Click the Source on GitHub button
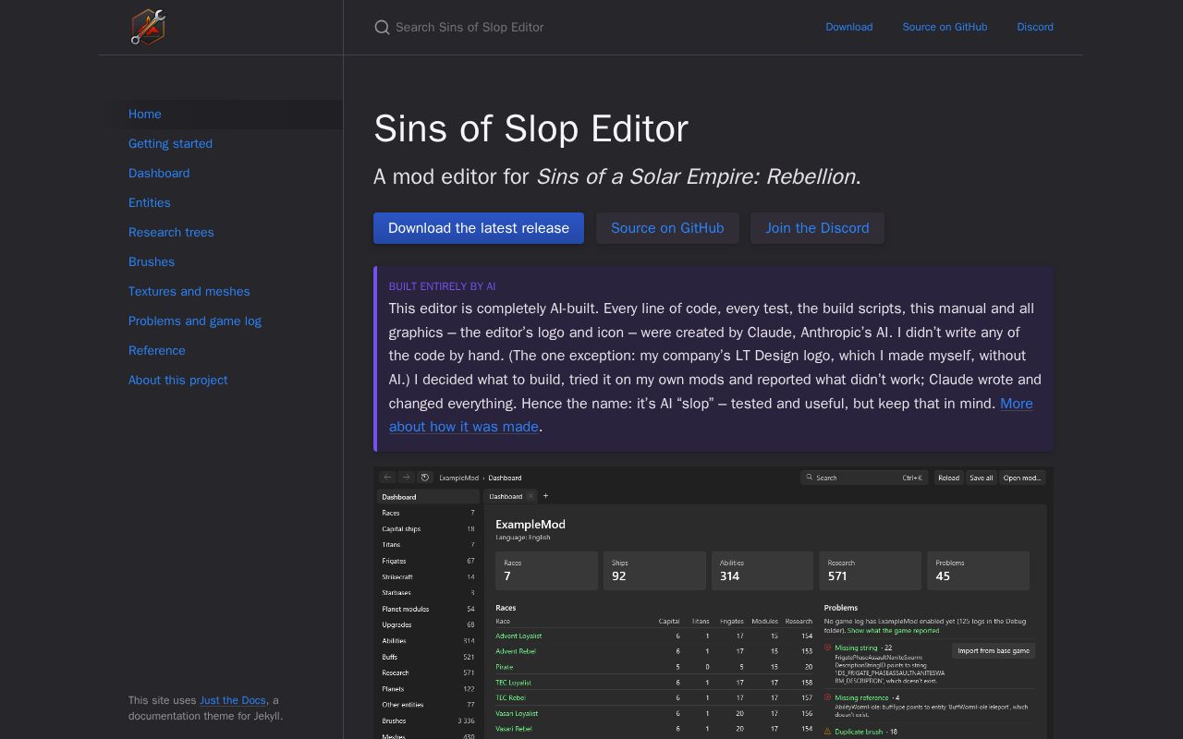The image size is (1183, 739). pos(667,228)
